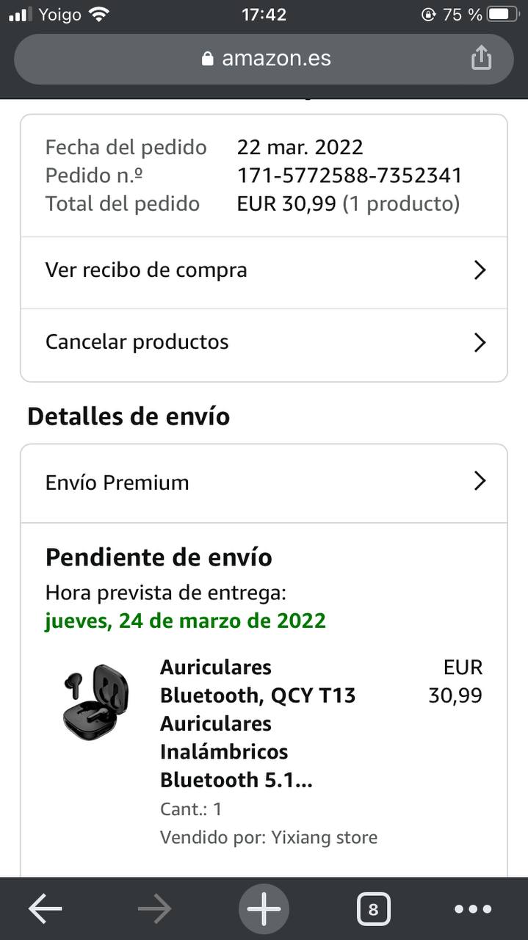This screenshot has width=528, height=940.
Task: Tap the share icon in address bar
Action: pos(481,57)
